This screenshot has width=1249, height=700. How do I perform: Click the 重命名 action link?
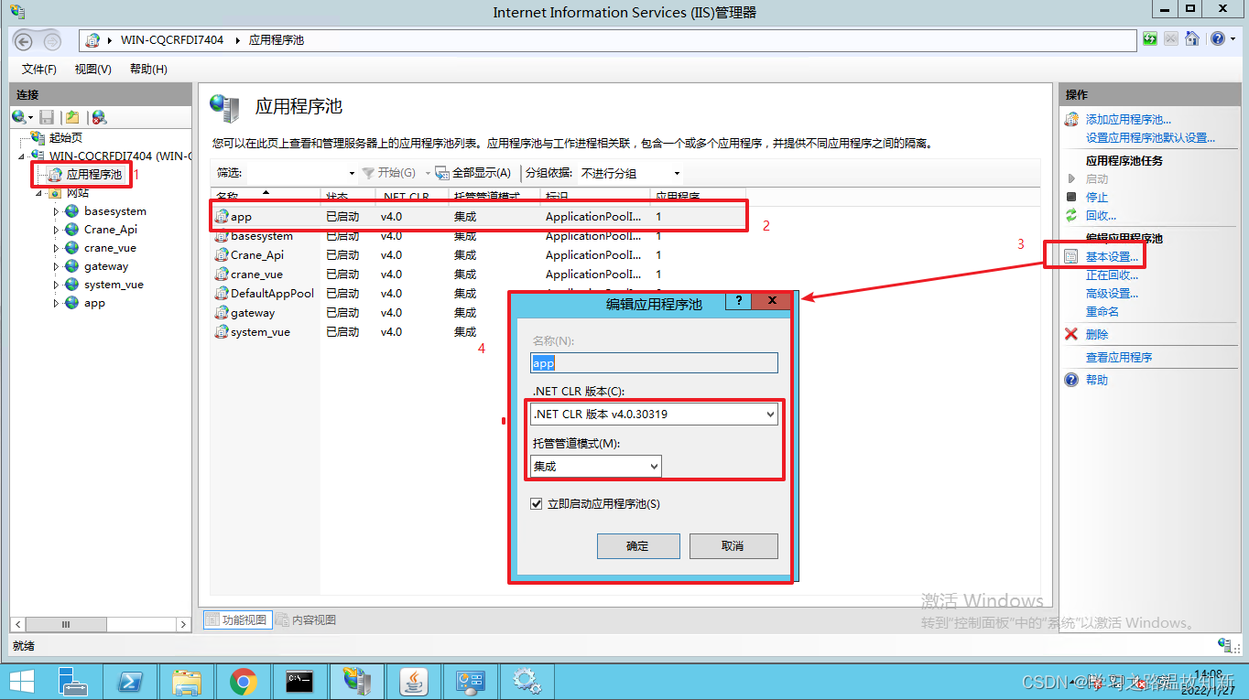1102,312
